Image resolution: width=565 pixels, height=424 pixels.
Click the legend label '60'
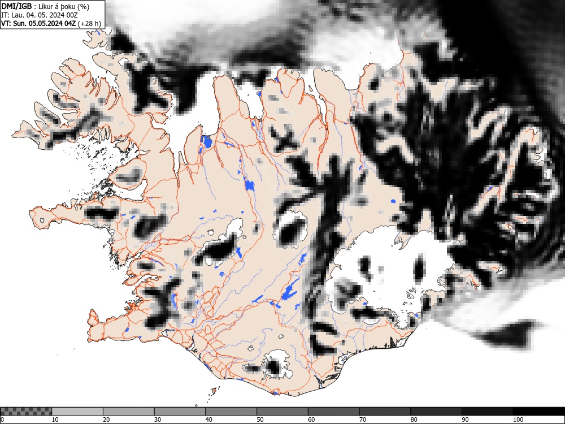311,419
